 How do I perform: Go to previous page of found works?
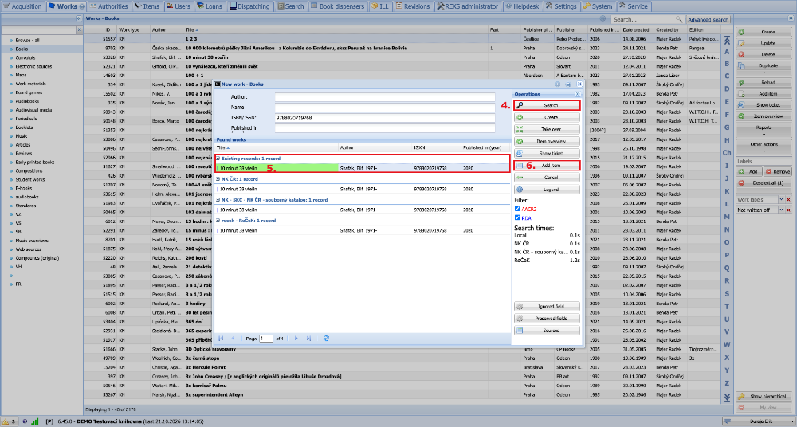pyautogui.click(x=234, y=338)
